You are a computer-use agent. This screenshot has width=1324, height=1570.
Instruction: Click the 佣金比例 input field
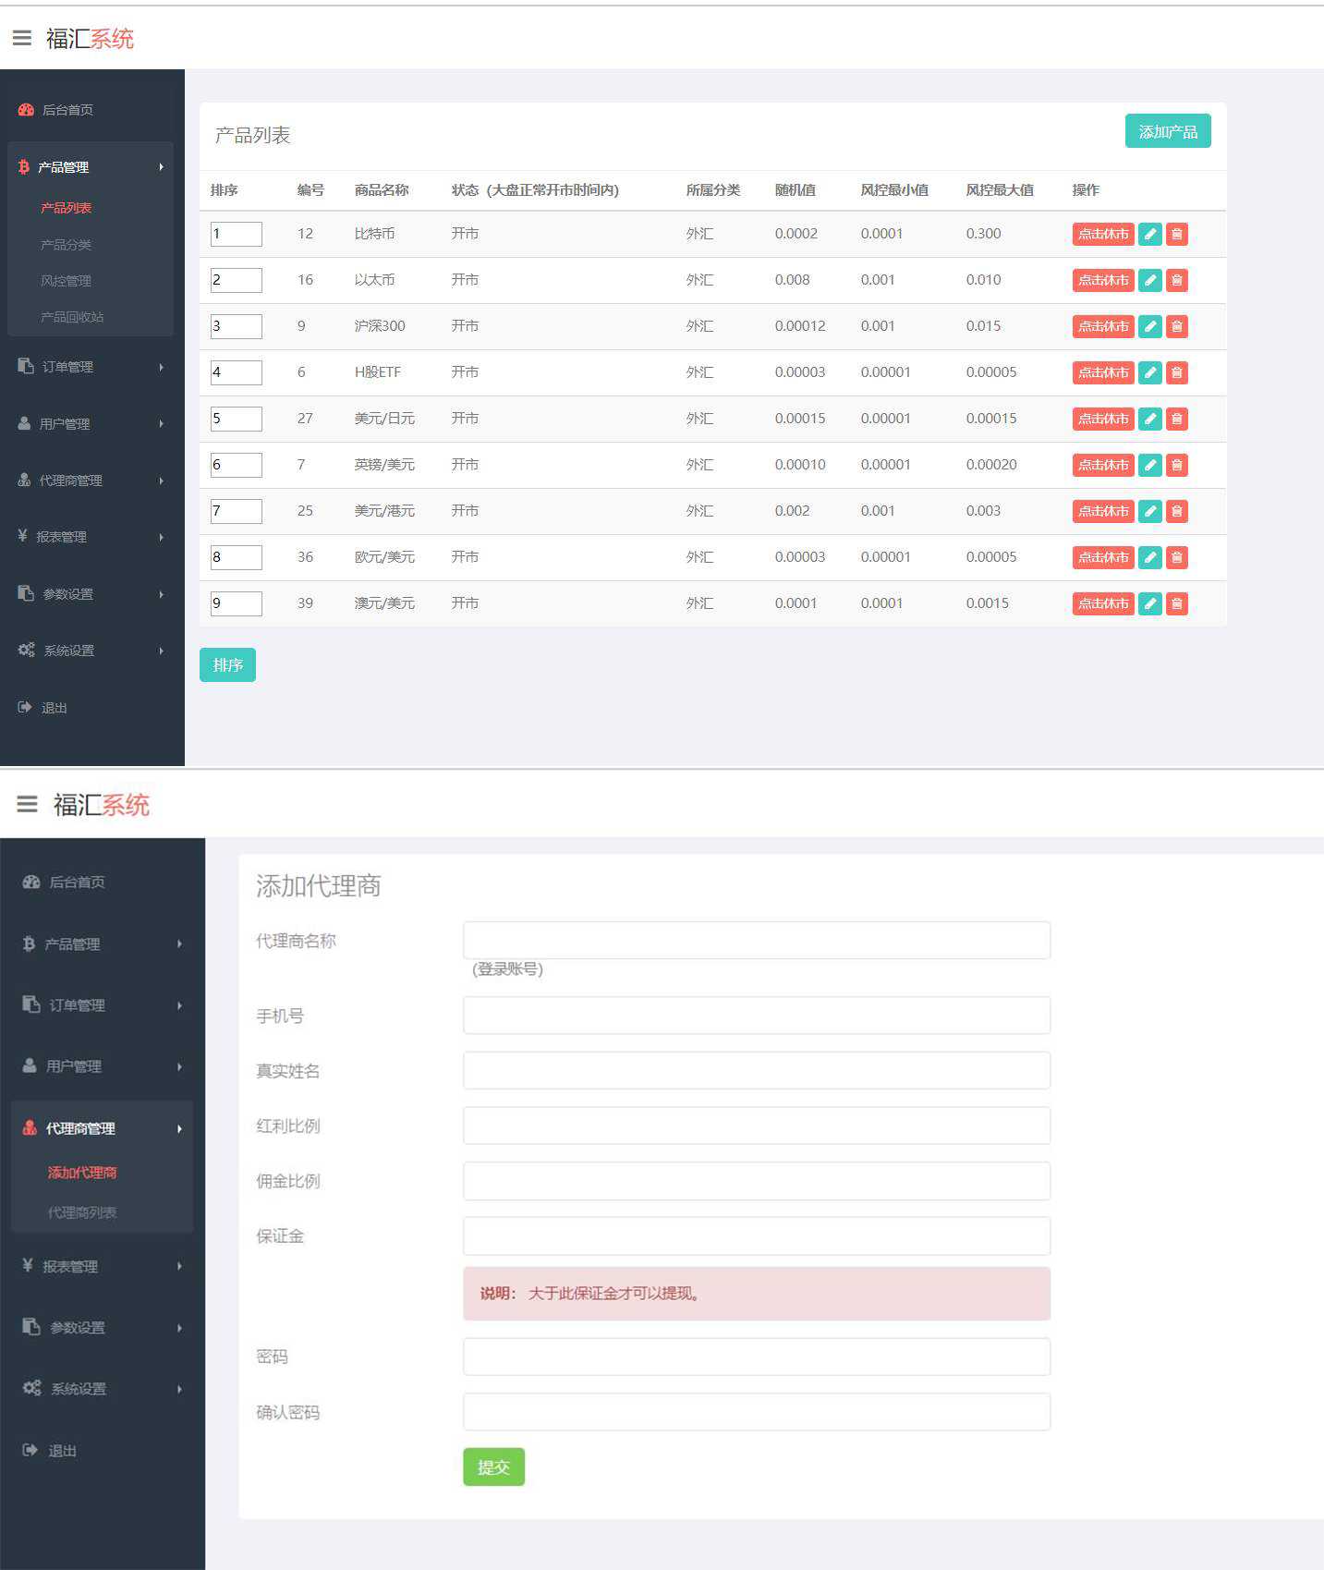(757, 1181)
